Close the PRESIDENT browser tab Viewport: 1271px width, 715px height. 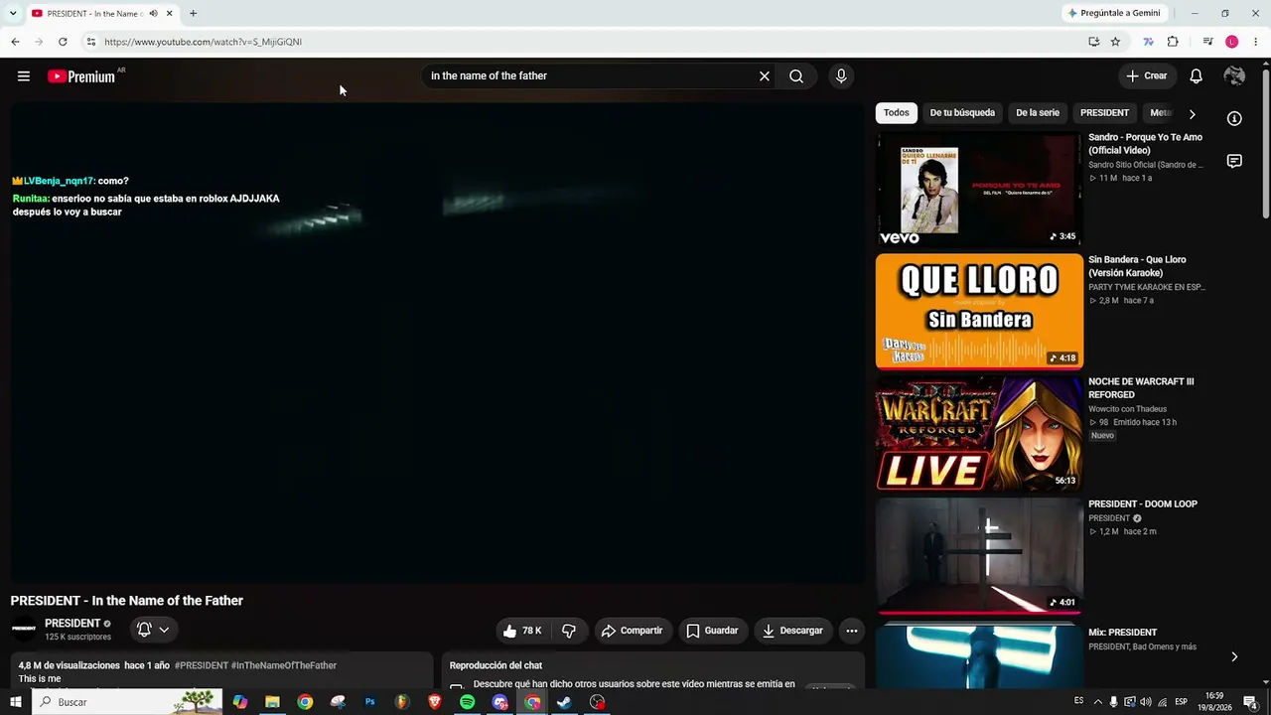click(x=170, y=14)
